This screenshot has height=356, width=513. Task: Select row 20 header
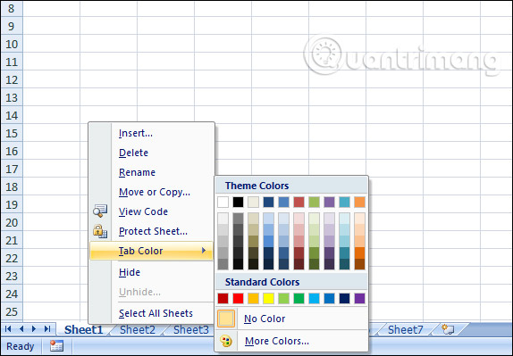[12, 222]
